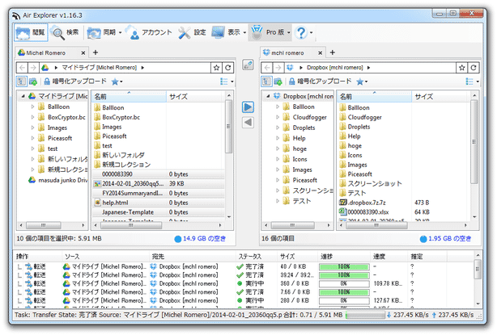Open the 閲覧 browse view button
This screenshot has width=497, height=335.
coord(31,32)
